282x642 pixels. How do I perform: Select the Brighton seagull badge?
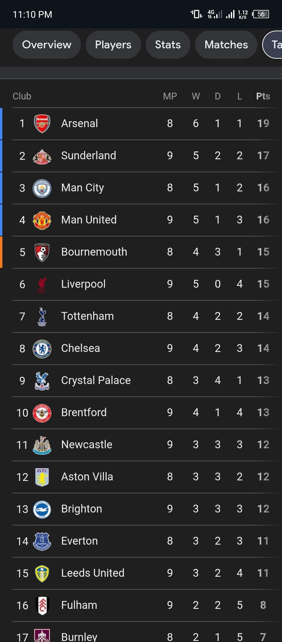point(42,509)
